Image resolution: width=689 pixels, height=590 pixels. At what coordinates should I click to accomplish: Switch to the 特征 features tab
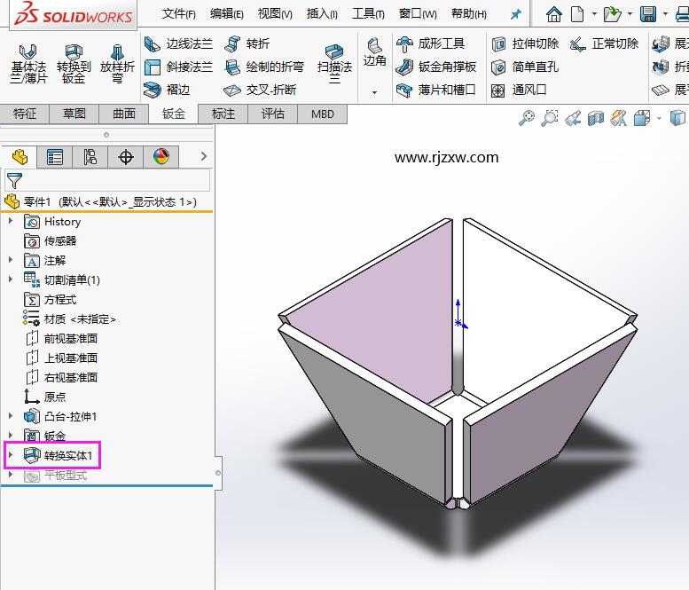[25, 114]
